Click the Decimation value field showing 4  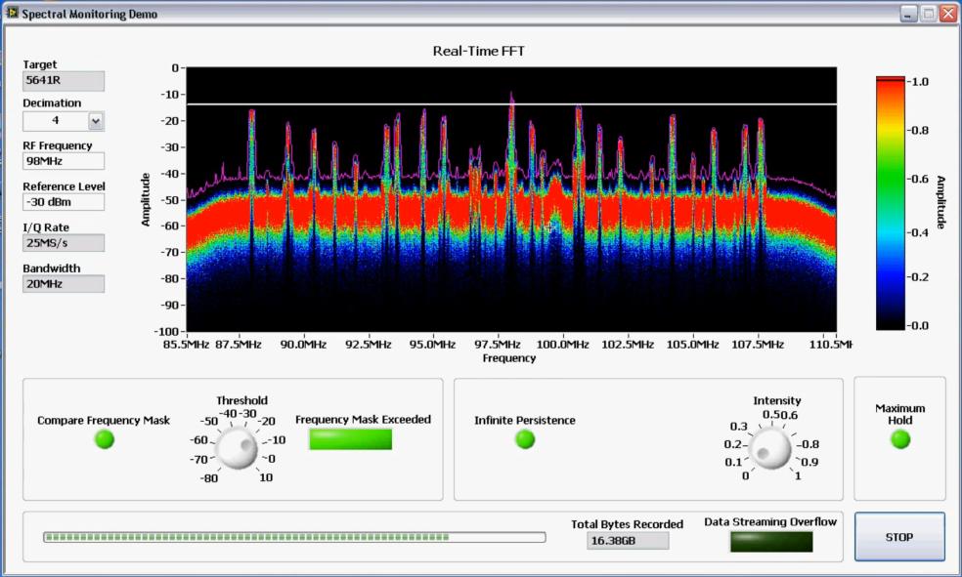(x=55, y=121)
